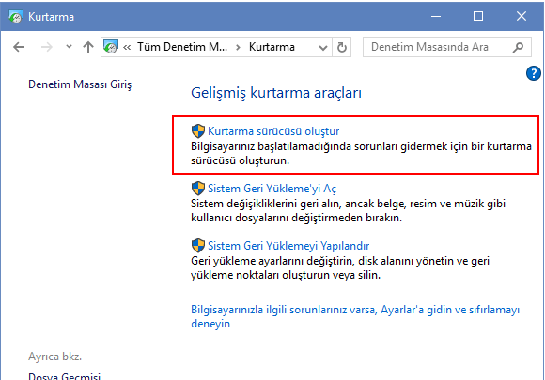Viewport: 545px width, 380px height.
Task: Open 'Dosya Geçmişi' link in sidebar
Action: tap(64, 376)
